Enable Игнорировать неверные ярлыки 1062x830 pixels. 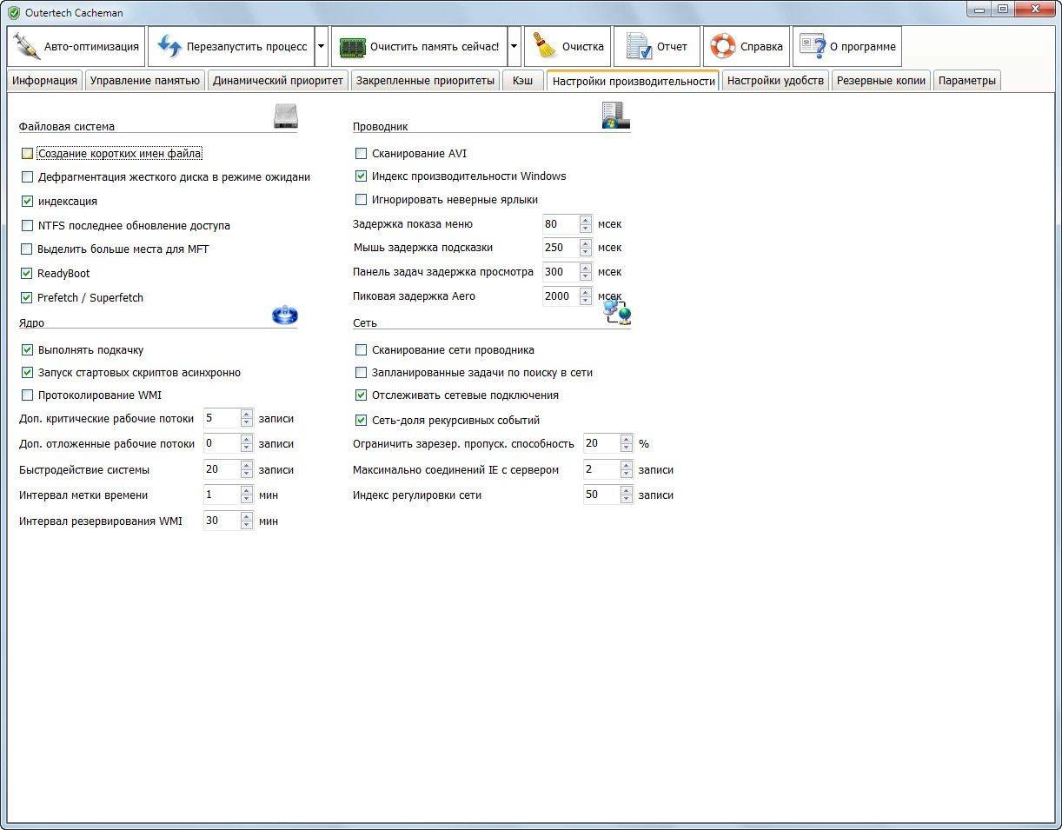coord(362,200)
